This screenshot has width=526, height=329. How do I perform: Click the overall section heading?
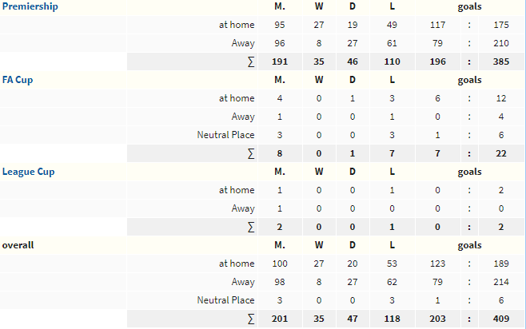pyautogui.click(x=18, y=245)
